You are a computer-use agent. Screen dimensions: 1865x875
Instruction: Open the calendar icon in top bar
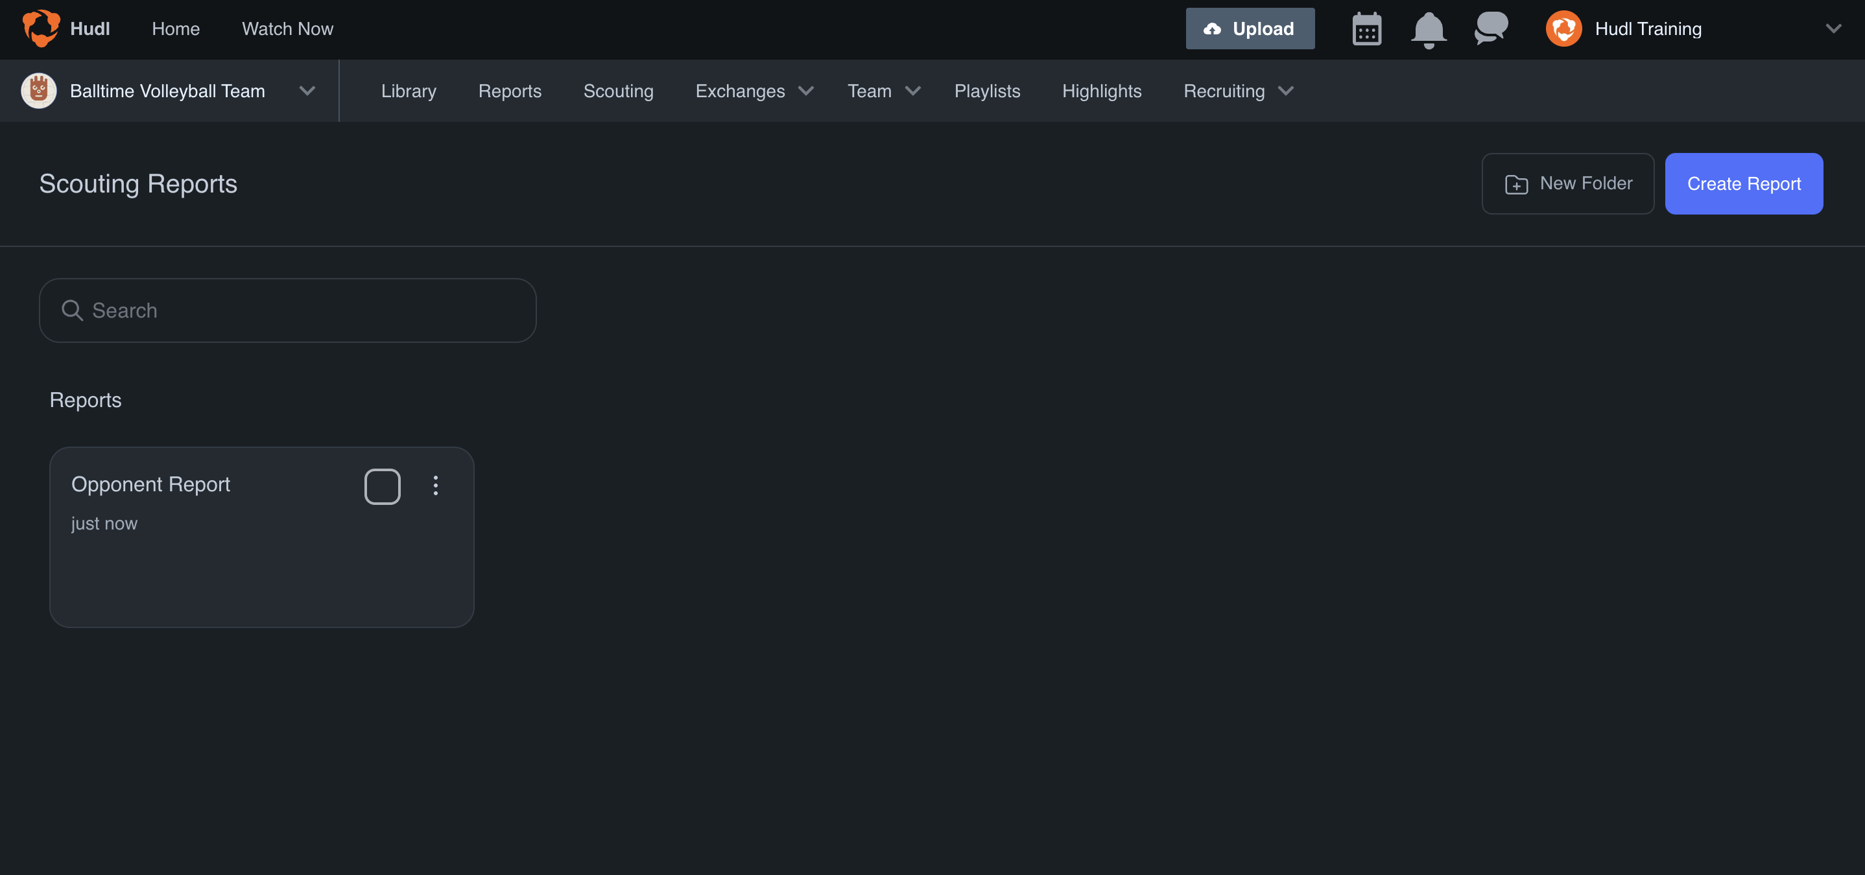pos(1367,29)
